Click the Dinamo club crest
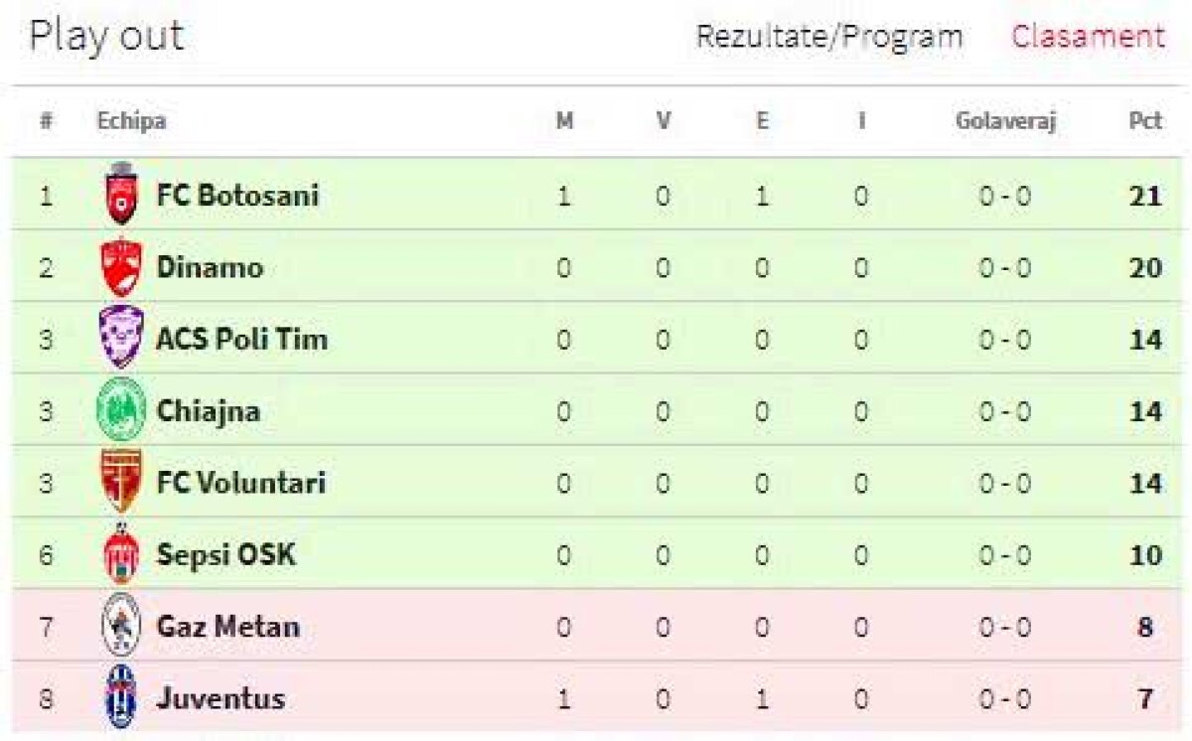 (121, 267)
